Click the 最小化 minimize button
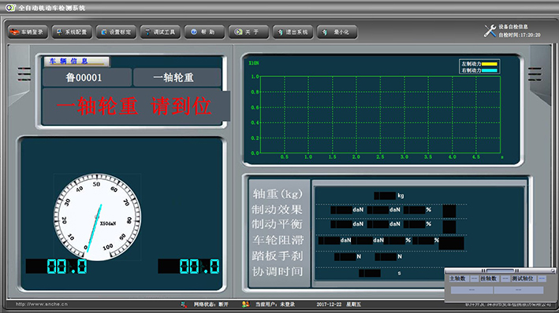This screenshot has height=313, width=559. [x=337, y=32]
